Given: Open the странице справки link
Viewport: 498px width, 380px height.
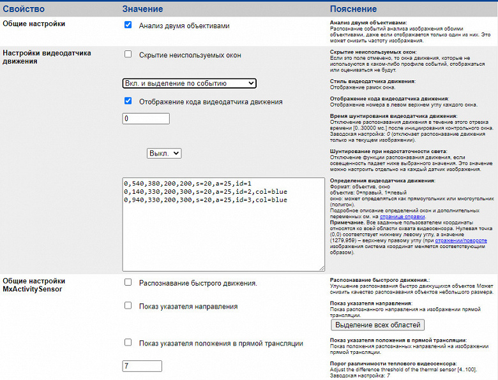Looking at the screenshot, I should pyautogui.click(x=402, y=216).
